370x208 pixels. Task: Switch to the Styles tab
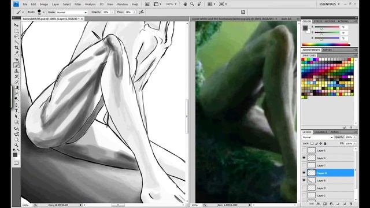click(318, 21)
